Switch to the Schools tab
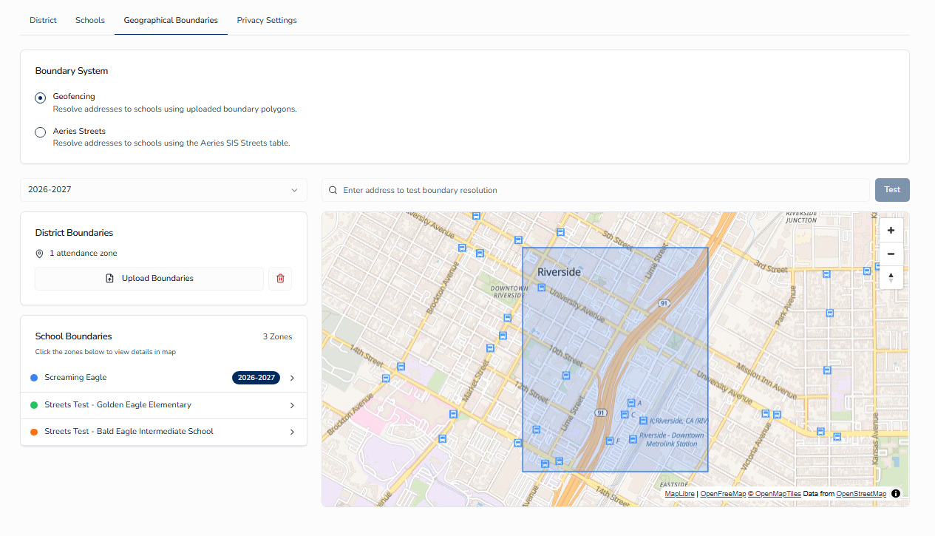Image resolution: width=935 pixels, height=536 pixels. coord(90,20)
